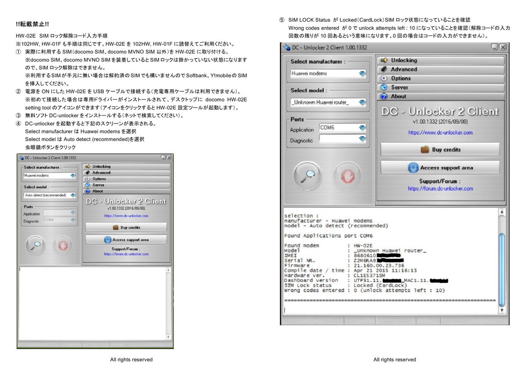
Task: Open Options section in small DC-Unlocker window
Action: click(x=126, y=179)
